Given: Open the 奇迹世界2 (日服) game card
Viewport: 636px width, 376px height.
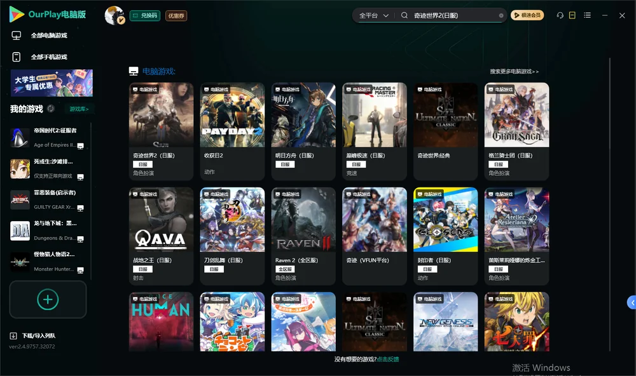Looking at the screenshot, I should point(161,131).
